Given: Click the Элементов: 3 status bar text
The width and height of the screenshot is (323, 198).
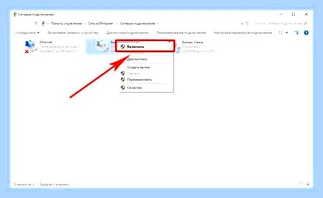Looking at the screenshot, I should (24, 184).
